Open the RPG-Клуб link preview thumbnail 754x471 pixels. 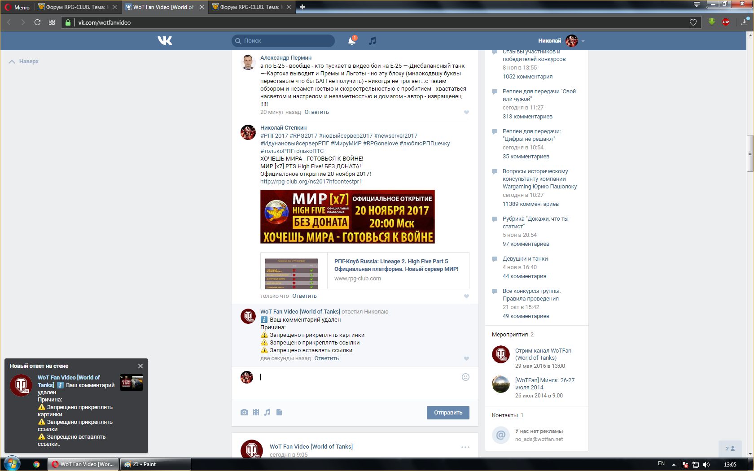coord(291,273)
